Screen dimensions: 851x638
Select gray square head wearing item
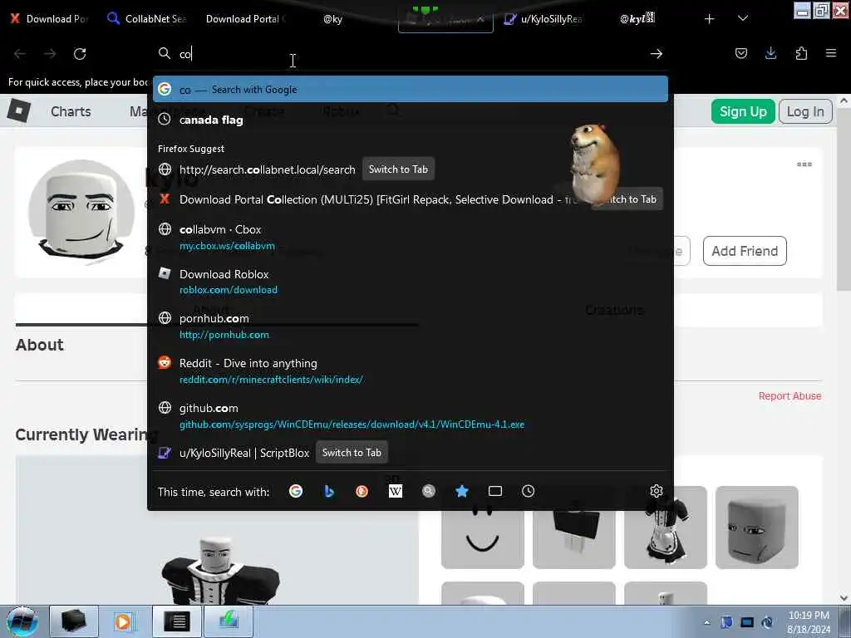tap(756, 528)
